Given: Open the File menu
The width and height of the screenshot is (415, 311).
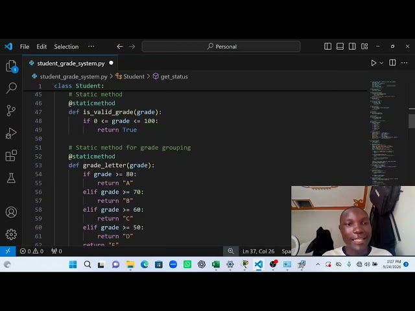Looking at the screenshot, I should point(25,47).
